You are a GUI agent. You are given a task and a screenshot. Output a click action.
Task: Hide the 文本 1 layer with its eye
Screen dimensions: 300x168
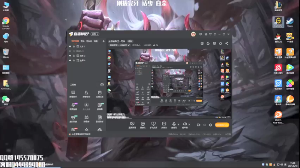pos(70,46)
